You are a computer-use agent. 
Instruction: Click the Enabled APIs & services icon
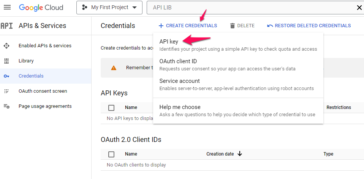6,46
